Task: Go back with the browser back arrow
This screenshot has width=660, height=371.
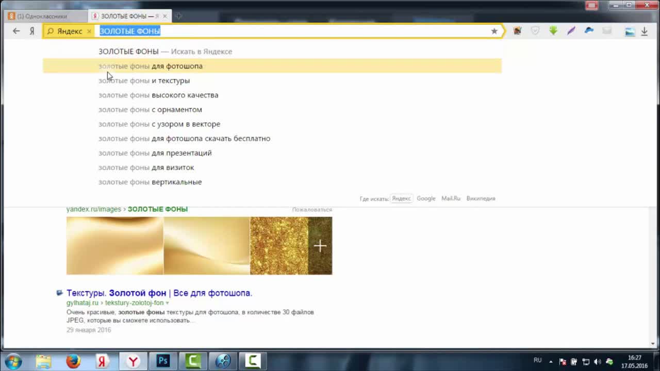Action: tap(16, 31)
